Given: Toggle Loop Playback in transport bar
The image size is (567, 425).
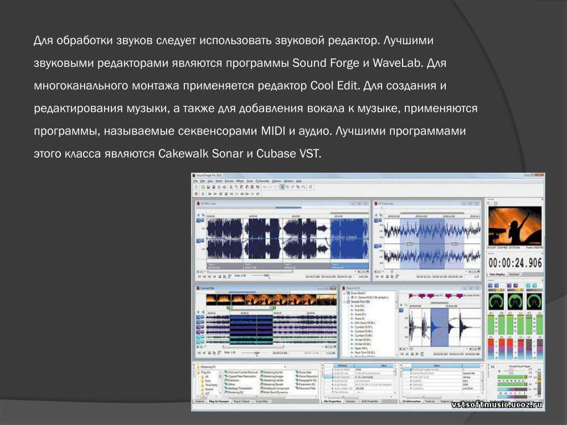Looking at the screenshot, I should 203,194.
